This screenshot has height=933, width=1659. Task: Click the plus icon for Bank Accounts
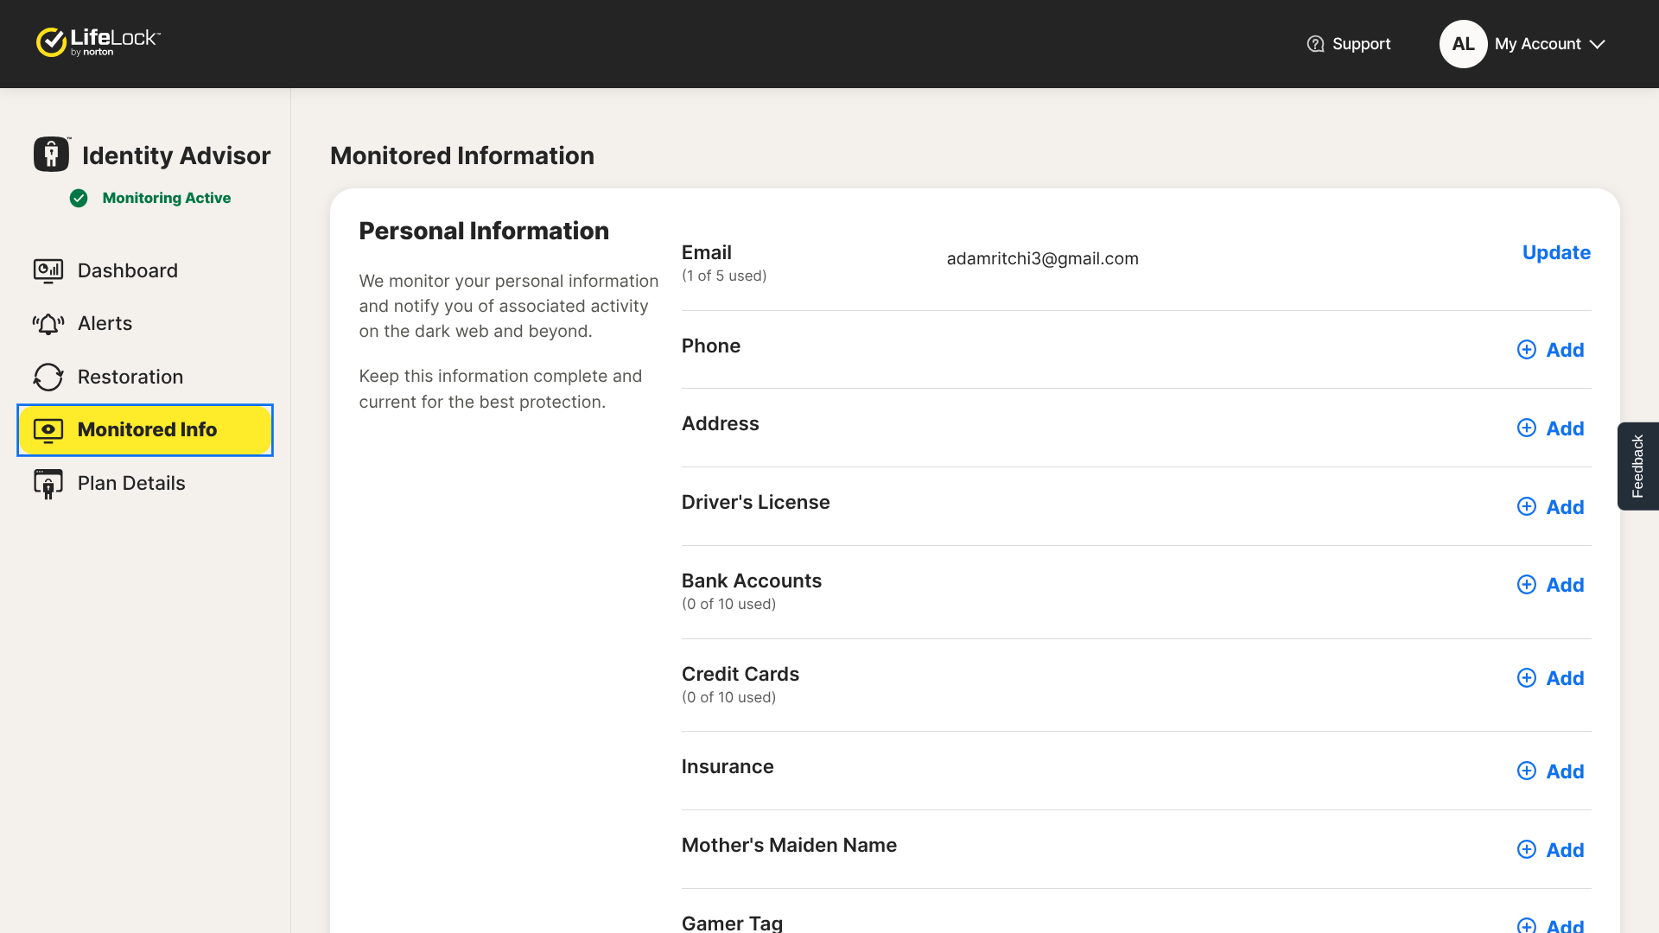1527,585
